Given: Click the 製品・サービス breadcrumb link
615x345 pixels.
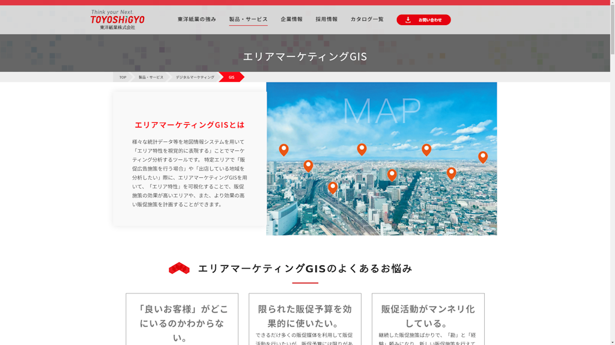Looking at the screenshot, I should click(x=151, y=77).
